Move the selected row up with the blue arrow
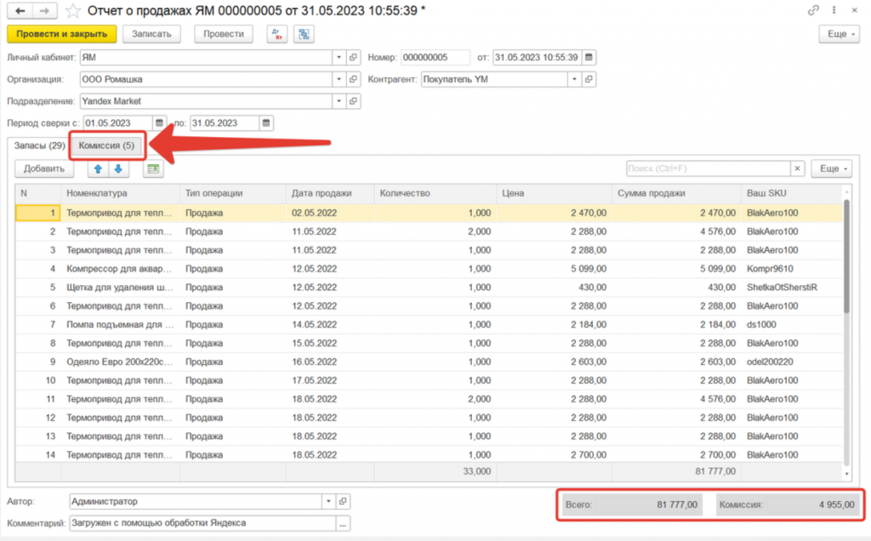The width and height of the screenshot is (871, 541). (x=98, y=169)
